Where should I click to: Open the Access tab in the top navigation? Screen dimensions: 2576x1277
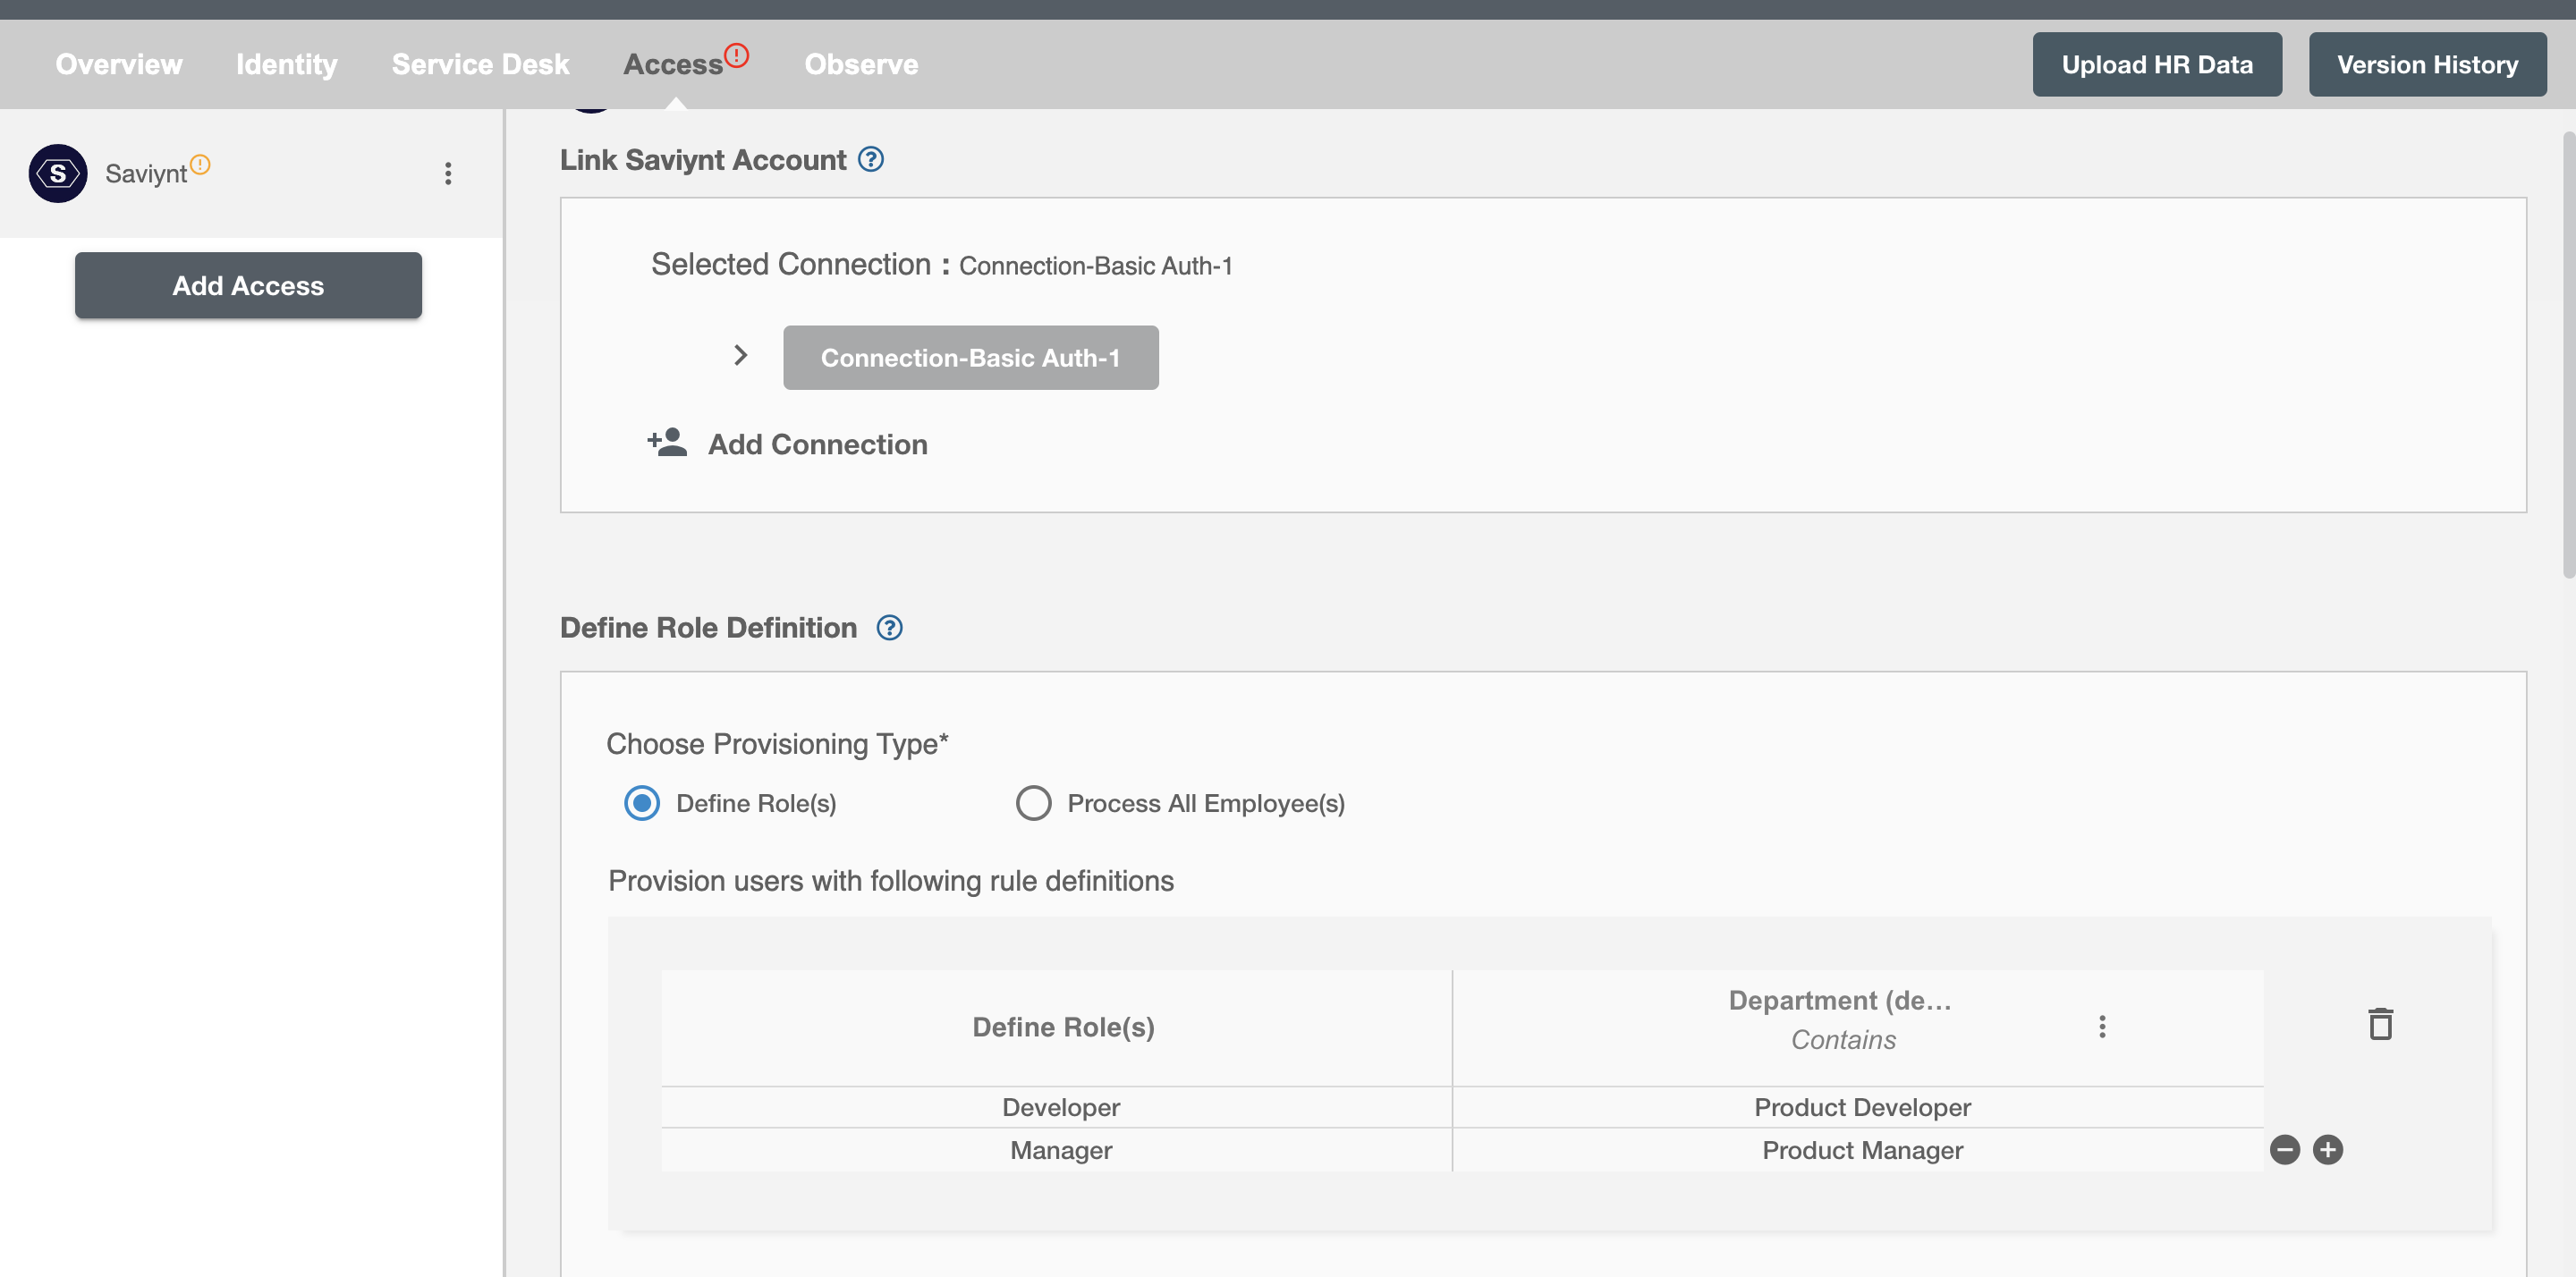click(672, 63)
